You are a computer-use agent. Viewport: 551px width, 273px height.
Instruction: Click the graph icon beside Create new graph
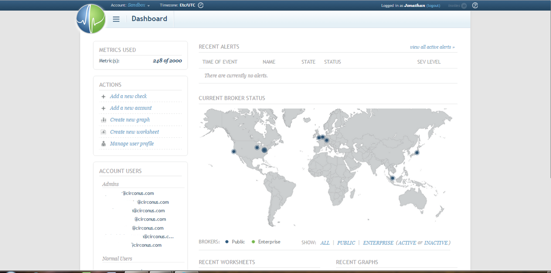(x=103, y=120)
